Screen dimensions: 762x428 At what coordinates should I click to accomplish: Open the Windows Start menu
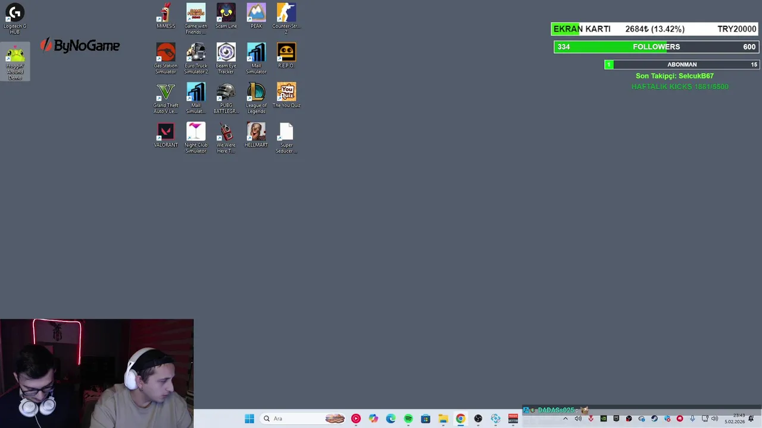coord(249,418)
